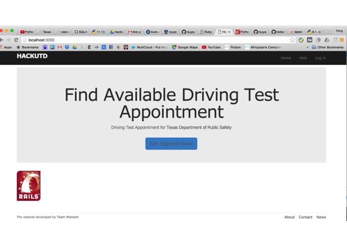Click the Texas Department of Public Safety subtitle
Screen dimensions: 347x246
[x=199, y=127]
